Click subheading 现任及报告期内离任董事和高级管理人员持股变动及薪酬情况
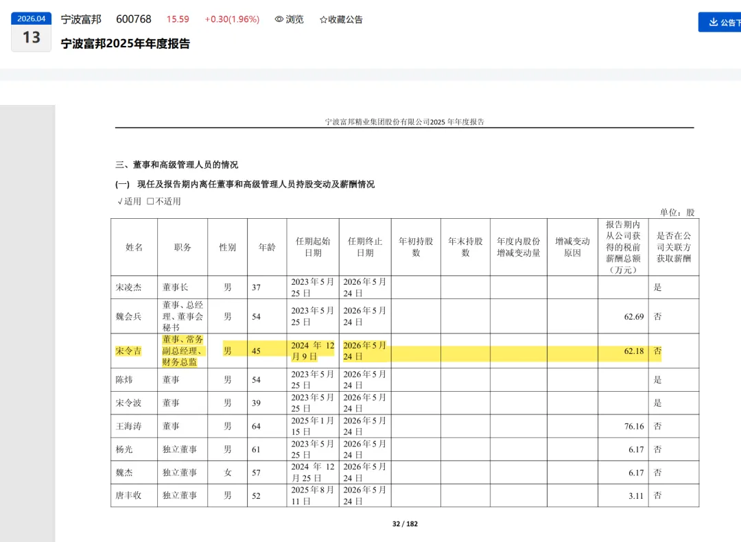 pyautogui.click(x=256, y=185)
